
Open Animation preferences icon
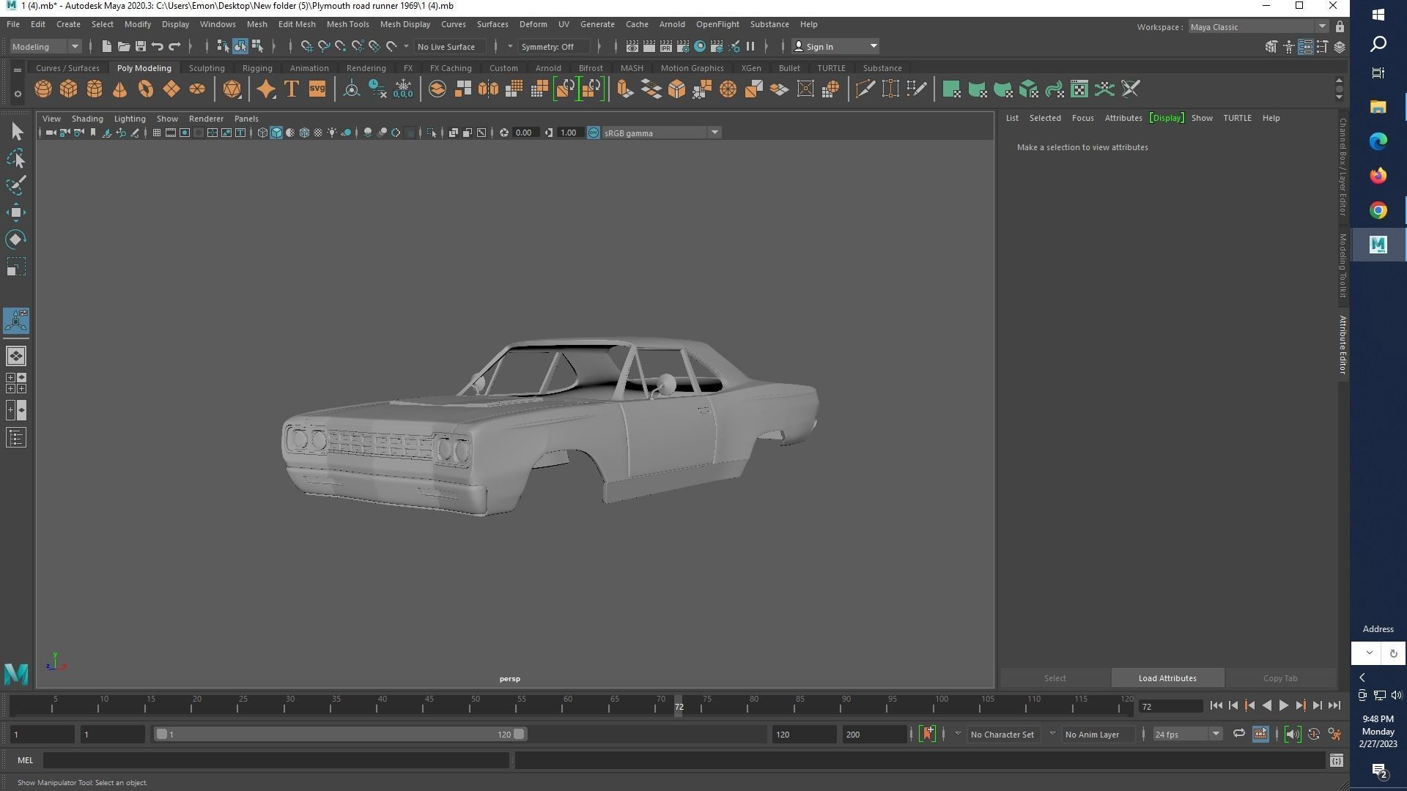pyautogui.click(x=1335, y=734)
